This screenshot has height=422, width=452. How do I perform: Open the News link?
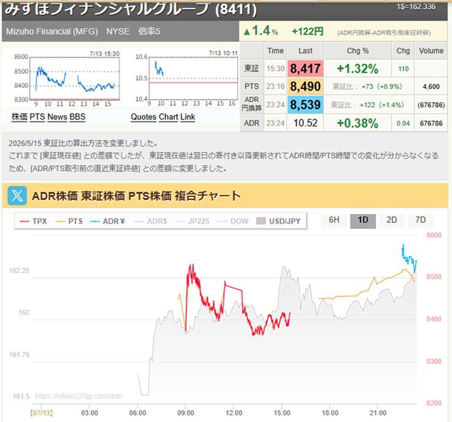pyautogui.click(x=57, y=117)
